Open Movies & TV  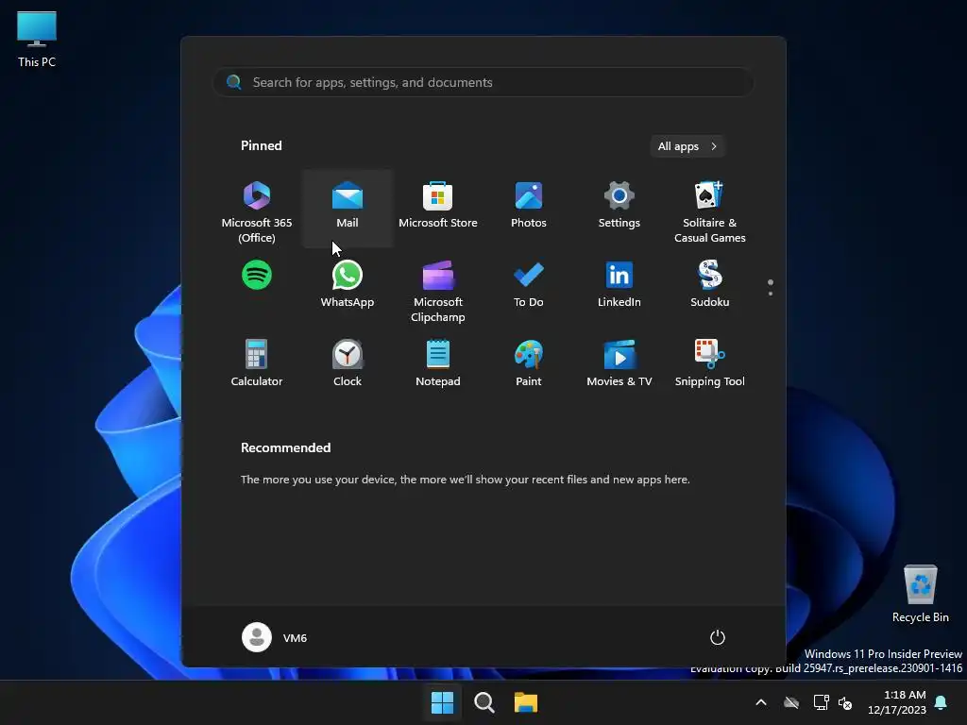[x=619, y=363]
